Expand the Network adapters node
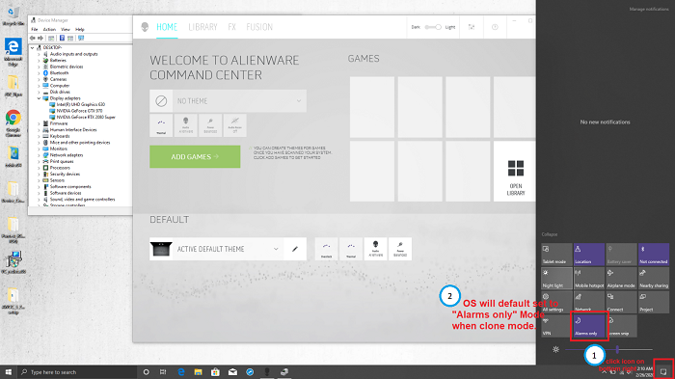 pos(39,155)
